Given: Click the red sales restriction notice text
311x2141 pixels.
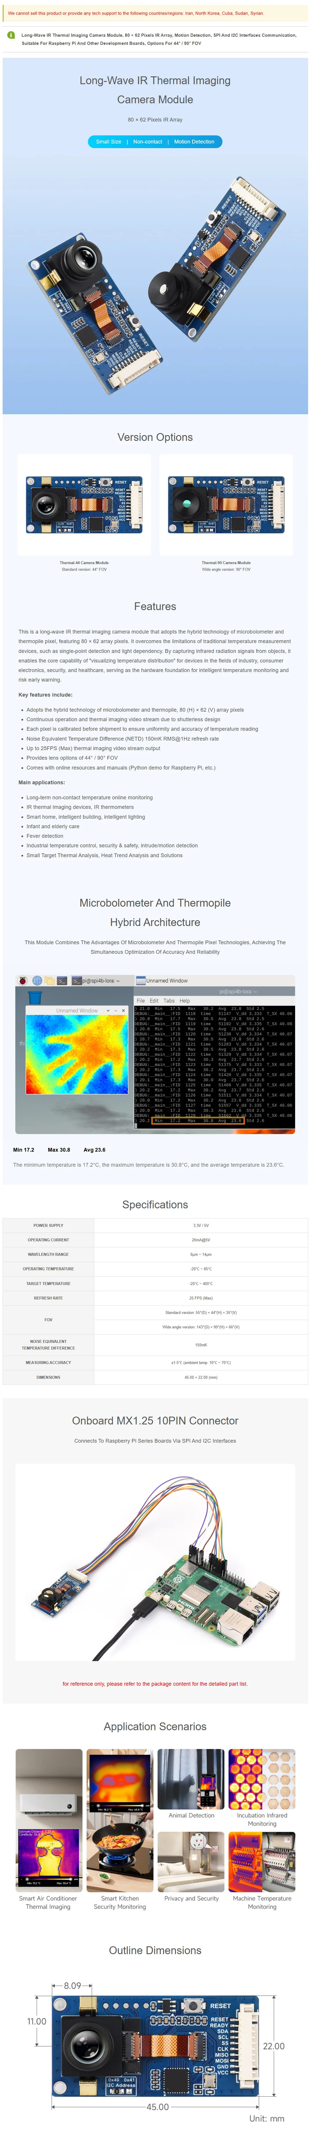Looking at the screenshot, I should pyautogui.click(x=136, y=13).
